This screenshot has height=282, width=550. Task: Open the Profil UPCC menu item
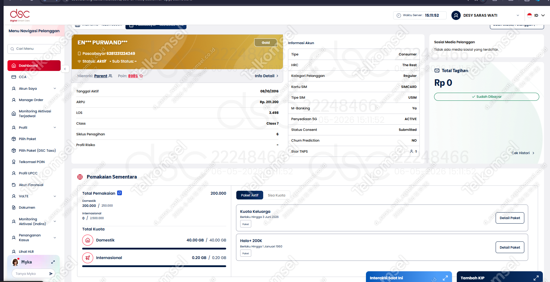(28, 173)
